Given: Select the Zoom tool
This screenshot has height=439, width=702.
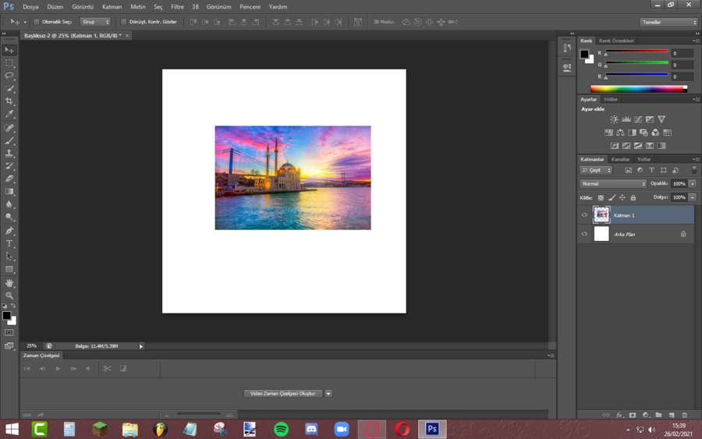Looking at the screenshot, I should pyautogui.click(x=9, y=296).
